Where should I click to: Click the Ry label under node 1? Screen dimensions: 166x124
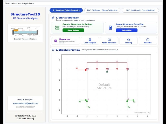[89, 107]
